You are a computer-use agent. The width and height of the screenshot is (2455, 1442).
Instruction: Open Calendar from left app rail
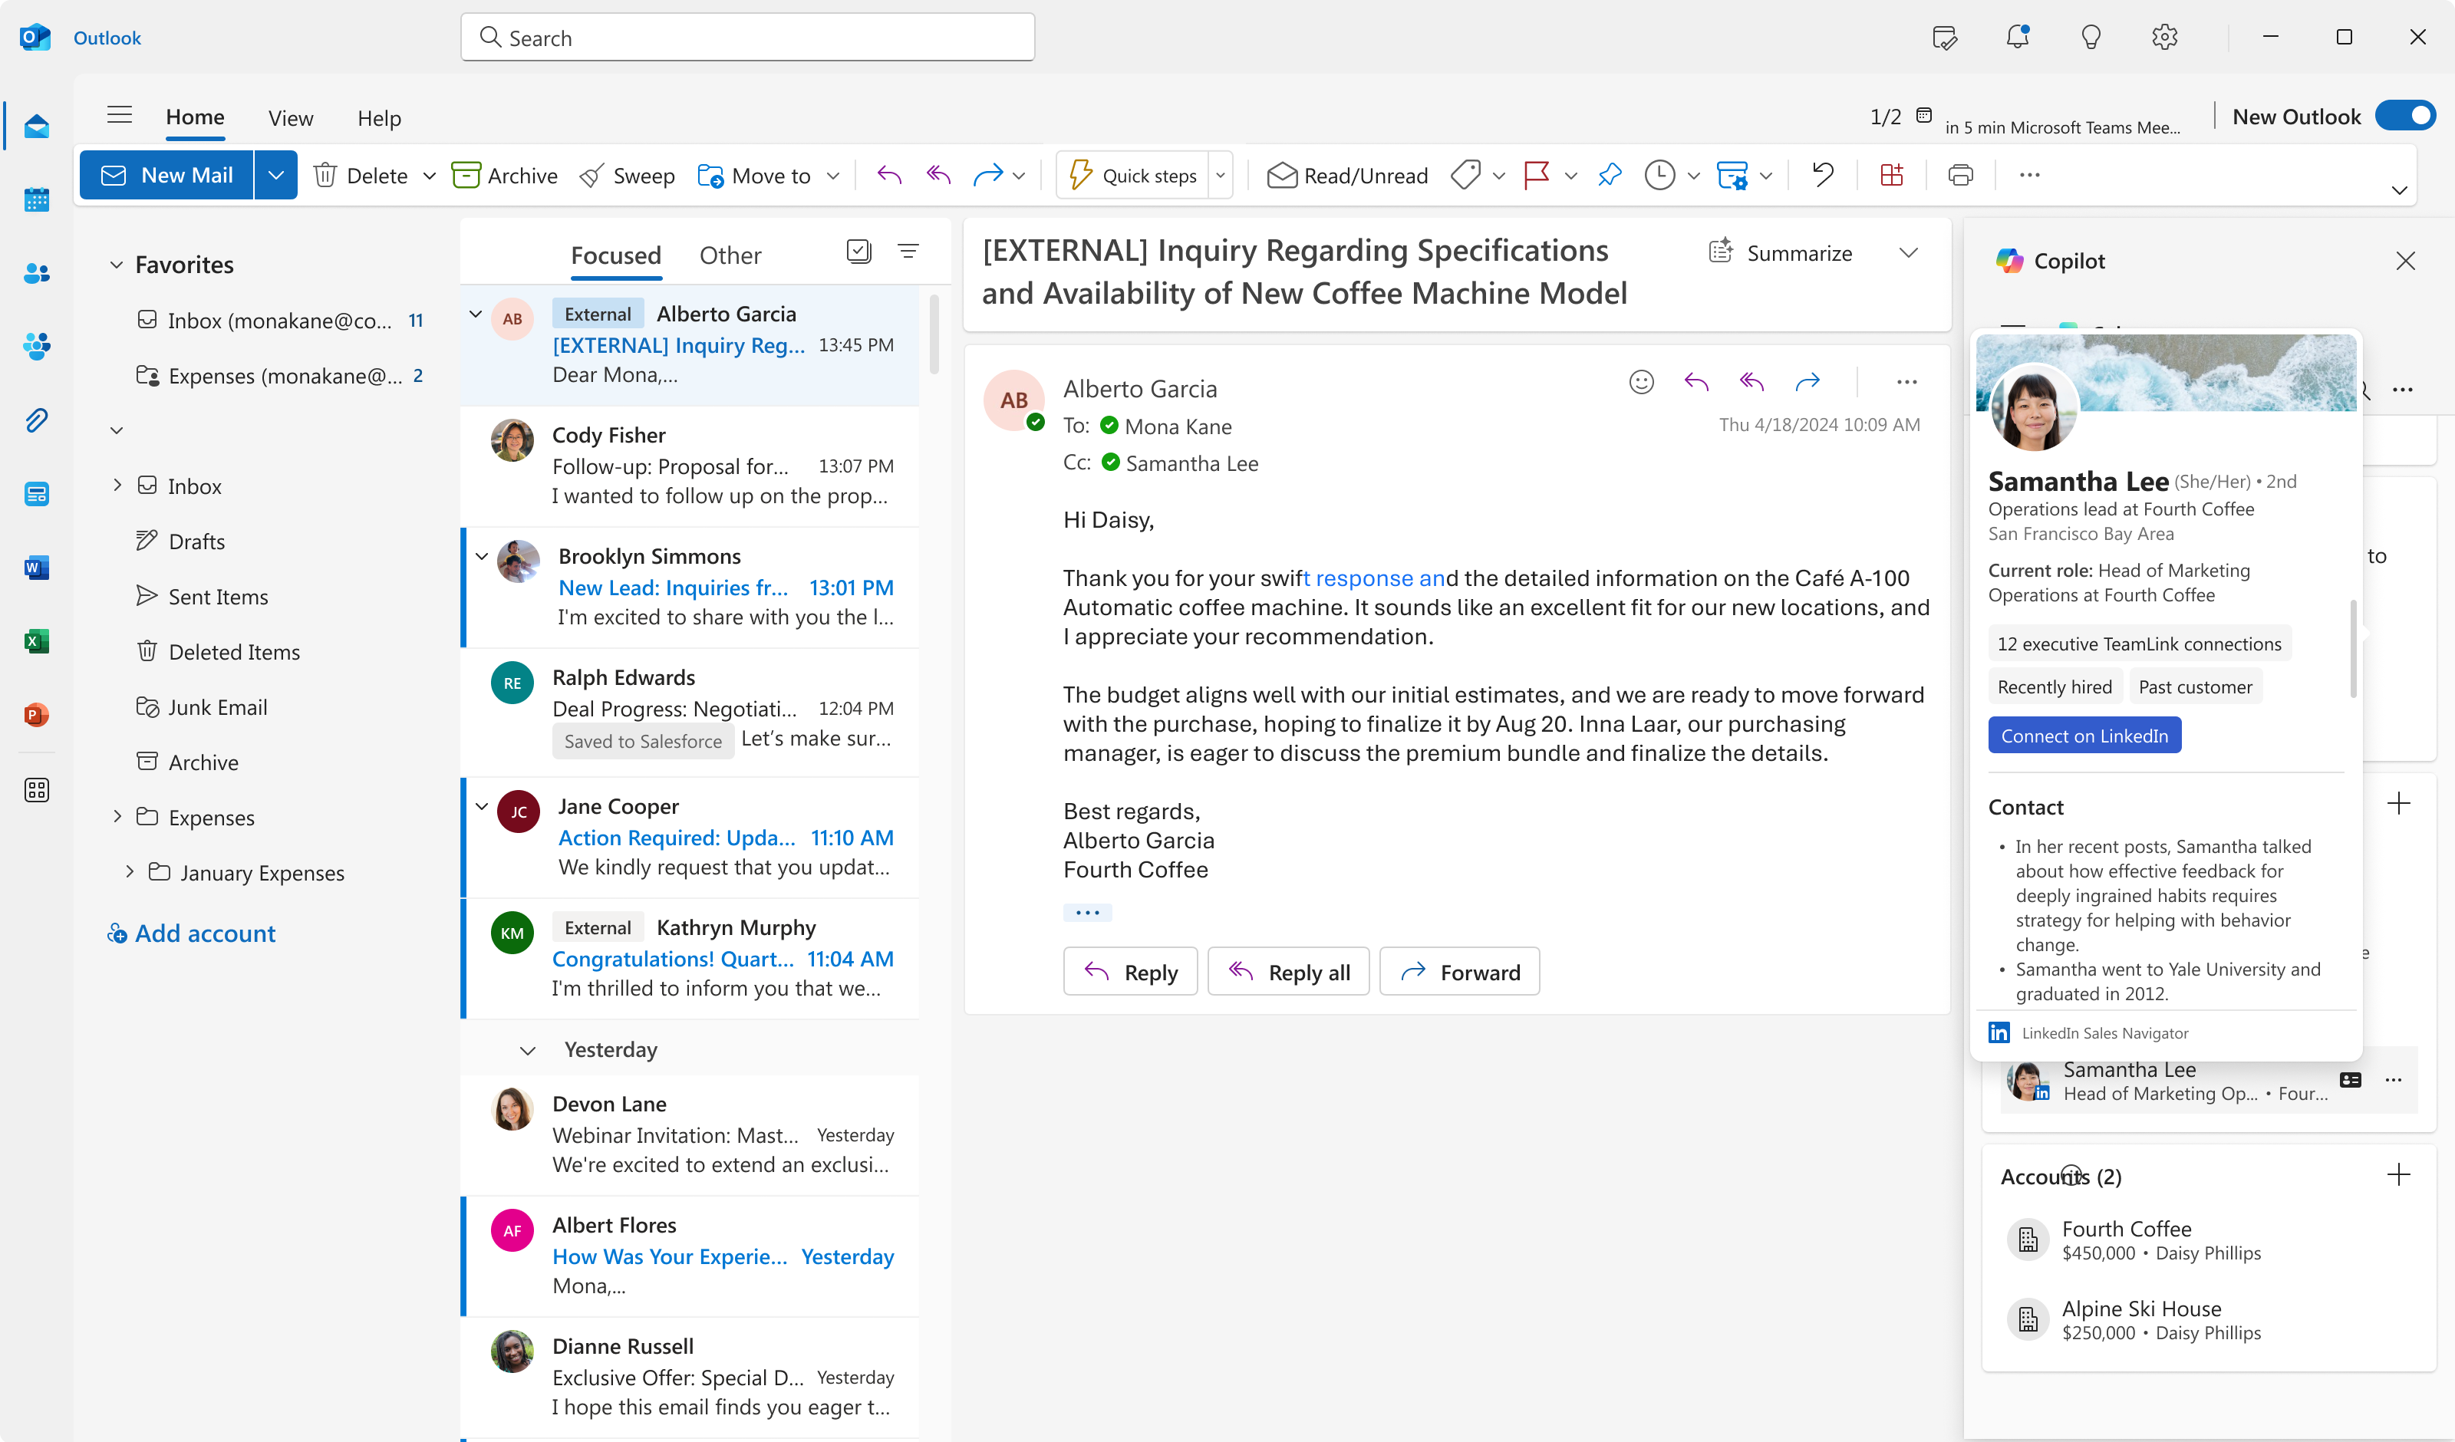36,199
